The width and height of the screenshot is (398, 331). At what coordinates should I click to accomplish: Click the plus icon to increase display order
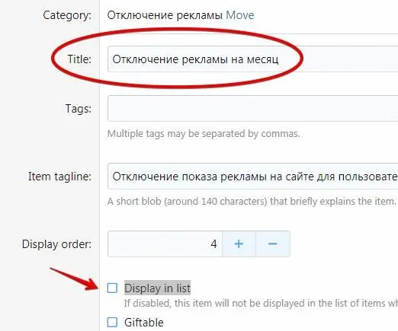click(239, 243)
